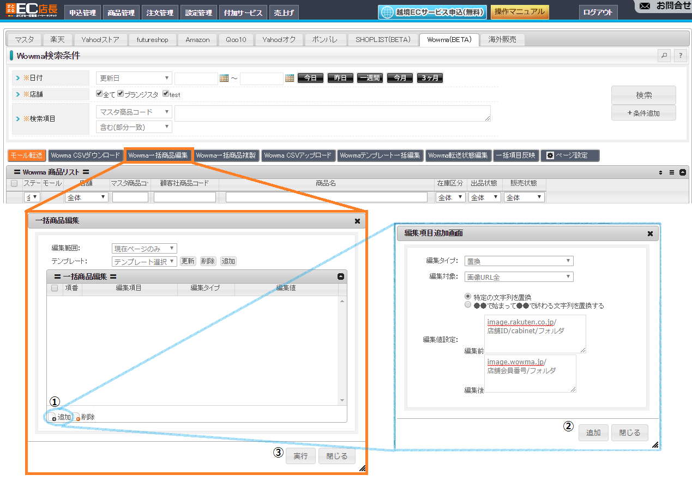Collapse the Wowma商品リスト panel
The width and height of the screenshot is (692, 499).
[682, 172]
